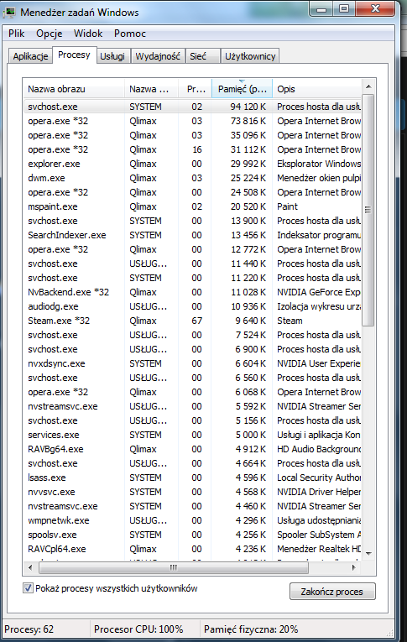Select the mspaint.exe process row

coord(192,206)
